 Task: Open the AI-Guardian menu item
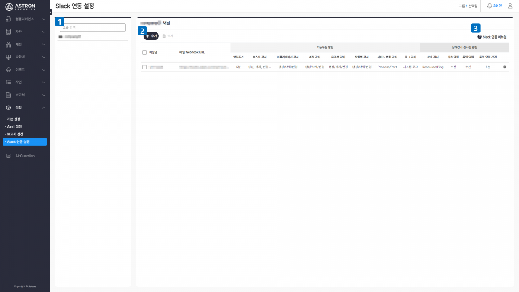point(25,156)
